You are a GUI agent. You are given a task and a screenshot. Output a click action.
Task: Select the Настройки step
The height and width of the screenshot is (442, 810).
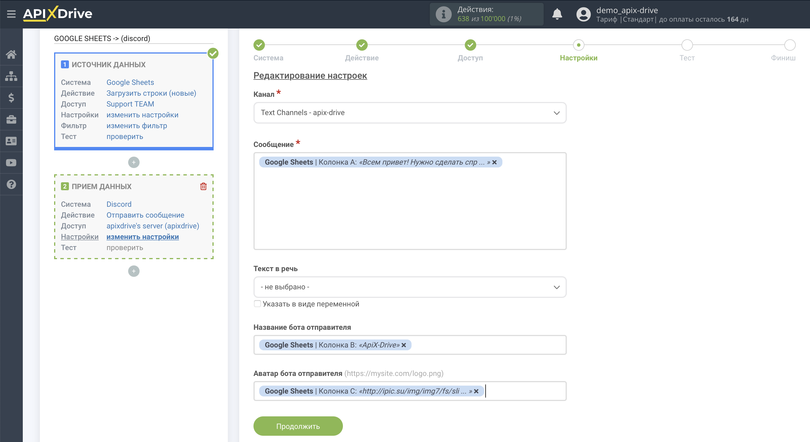[578, 45]
